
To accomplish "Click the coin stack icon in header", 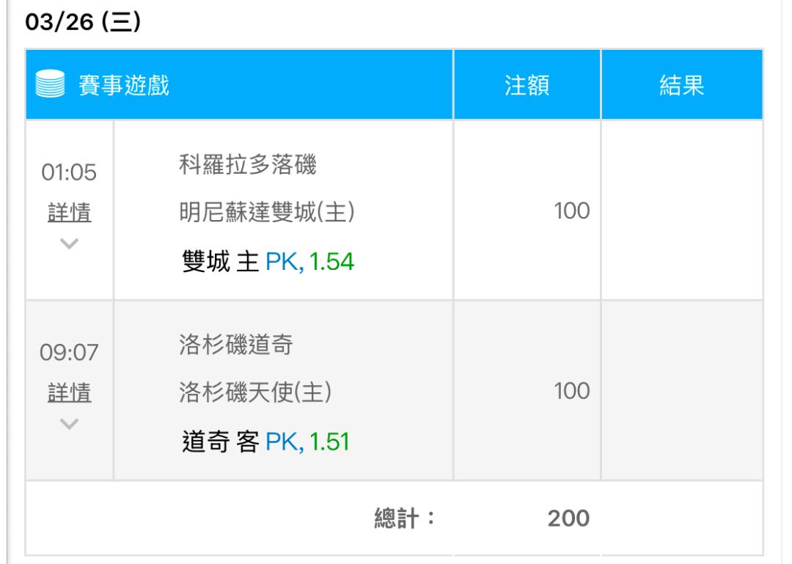I will click(50, 84).
